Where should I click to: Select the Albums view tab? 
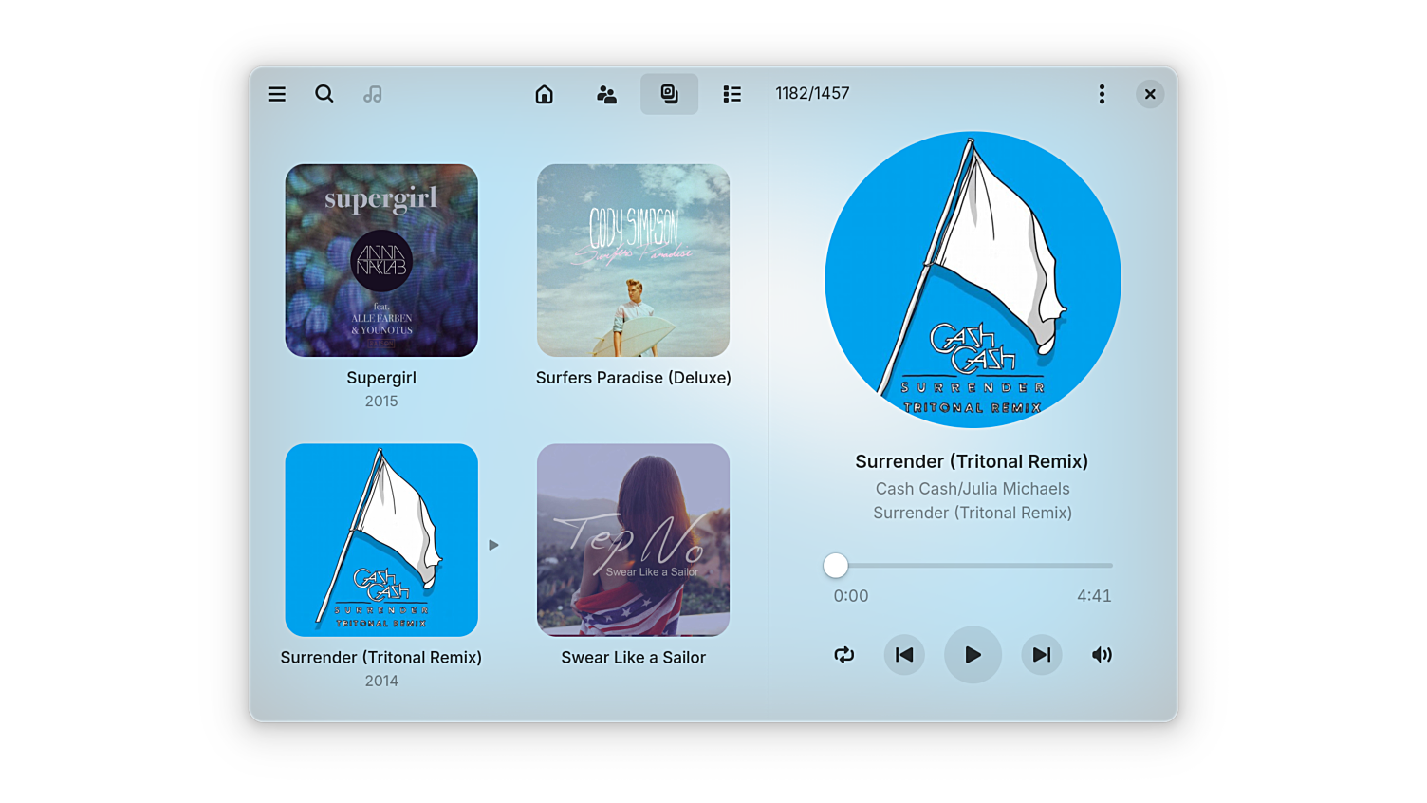click(x=669, y=94)
